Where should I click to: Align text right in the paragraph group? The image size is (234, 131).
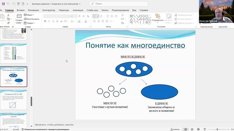(x=103, y=21)
